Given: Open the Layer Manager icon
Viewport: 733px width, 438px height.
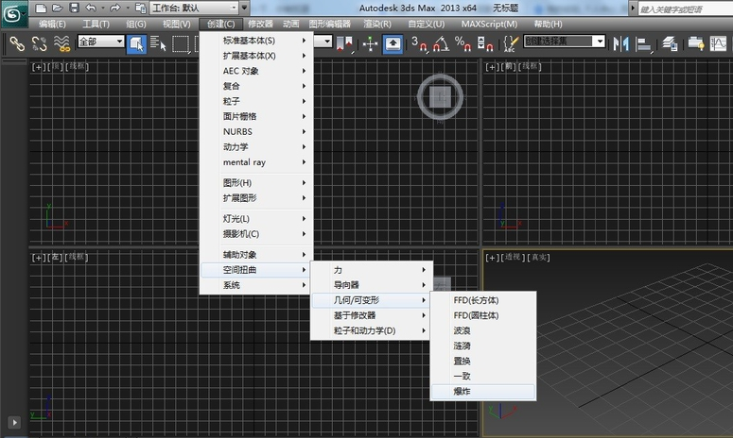Looking at the screenshot, I should click(670, 43).
